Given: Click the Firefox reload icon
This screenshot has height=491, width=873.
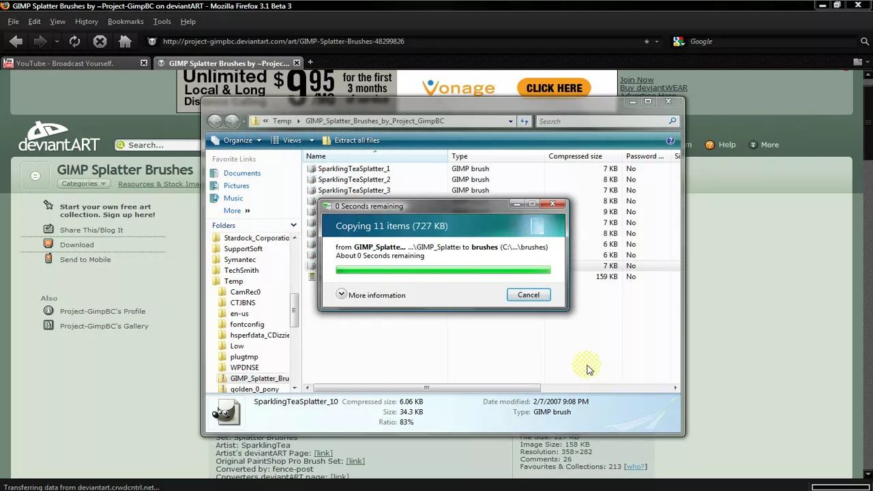Looking at the screenshot, I should (74, 42).
